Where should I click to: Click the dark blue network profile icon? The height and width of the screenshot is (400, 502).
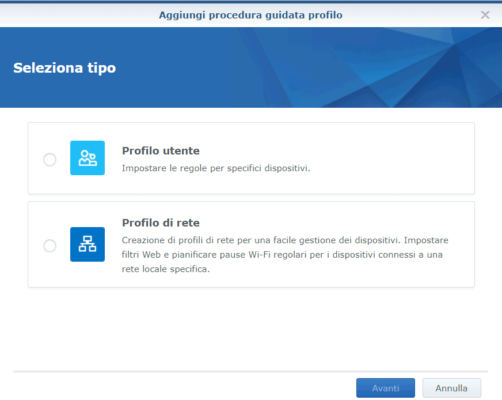coord(88,244)
